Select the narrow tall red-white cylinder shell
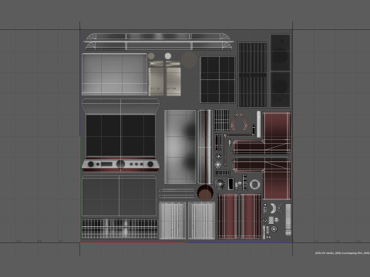Image resolution: width=370 pixels, height=277 pixels. pyautogui.click(x=205, y=146)
